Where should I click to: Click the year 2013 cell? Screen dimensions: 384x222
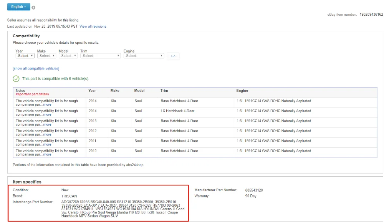(93, 121)
